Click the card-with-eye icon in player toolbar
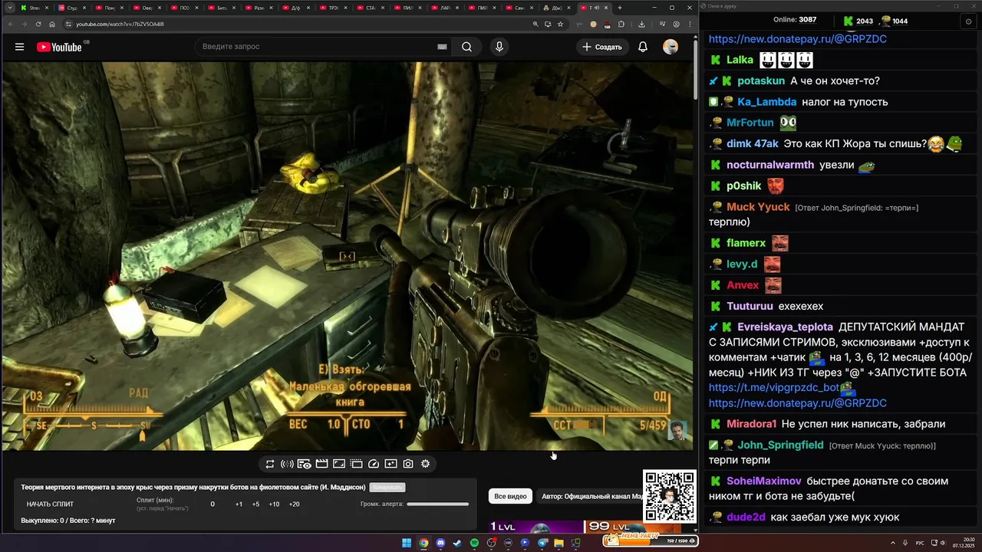The height and width of the screenshot is (552, 982). click(x=304, y=464)
